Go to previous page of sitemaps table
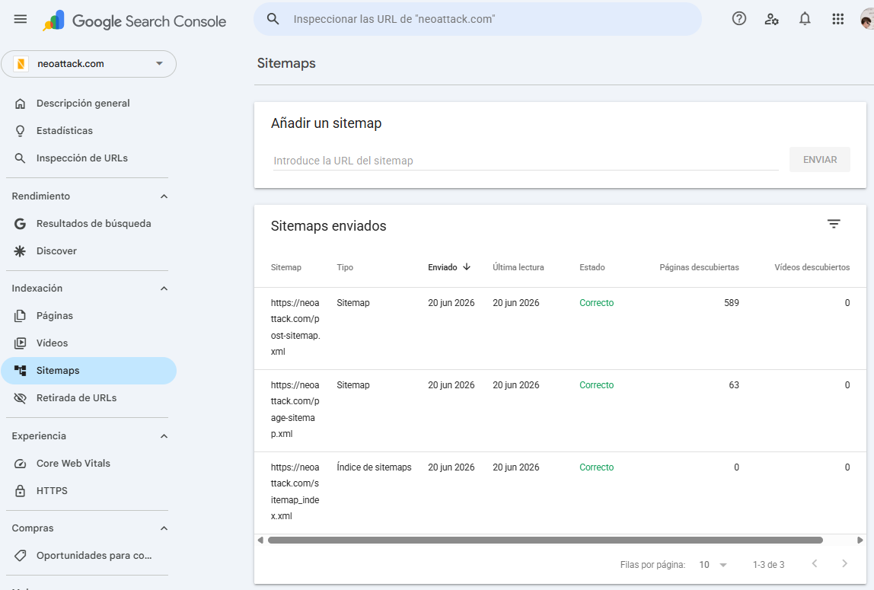The height and width of the screenshot is (590, 874). point(815,564)
